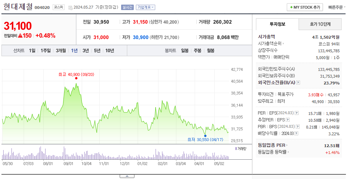Click the 거래대금 8,068 value
Image resolution: width=347 pixels, height=179 pixels.
coord(224,37)
